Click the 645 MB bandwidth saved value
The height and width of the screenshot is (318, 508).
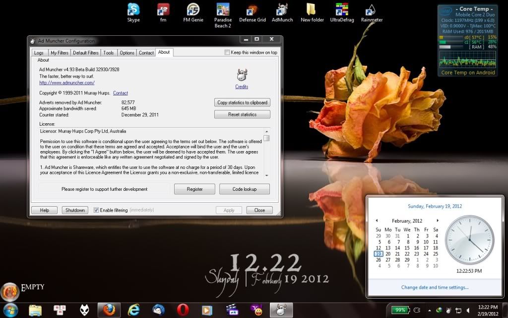click(128, 108)
